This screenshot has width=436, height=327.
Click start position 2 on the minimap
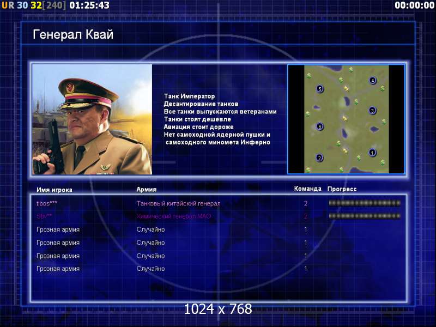pos(319,158)
